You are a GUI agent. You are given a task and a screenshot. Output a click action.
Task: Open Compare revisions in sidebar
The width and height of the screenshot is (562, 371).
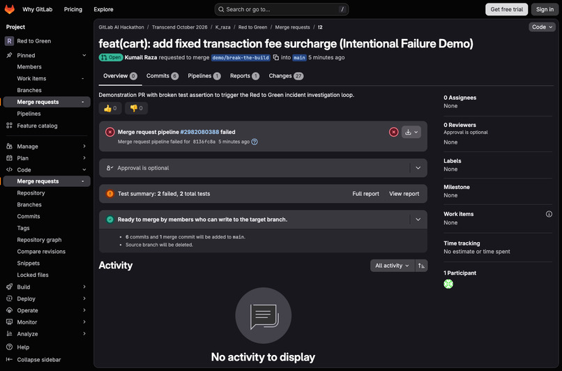click(41, 252)
